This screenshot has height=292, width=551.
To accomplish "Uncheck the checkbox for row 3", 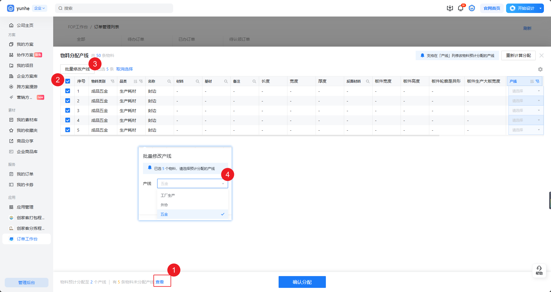I will coord(68,111).
